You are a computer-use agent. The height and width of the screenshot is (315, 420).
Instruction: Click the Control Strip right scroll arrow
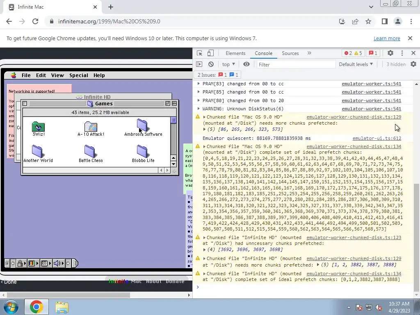coord(68,263)
